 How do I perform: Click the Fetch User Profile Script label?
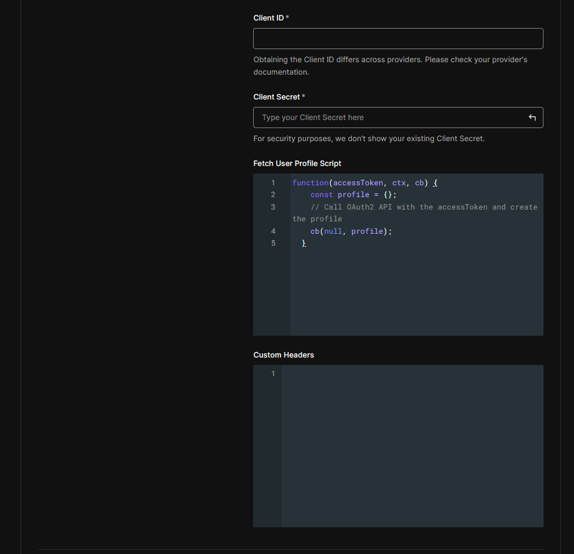tap(297, 164)
